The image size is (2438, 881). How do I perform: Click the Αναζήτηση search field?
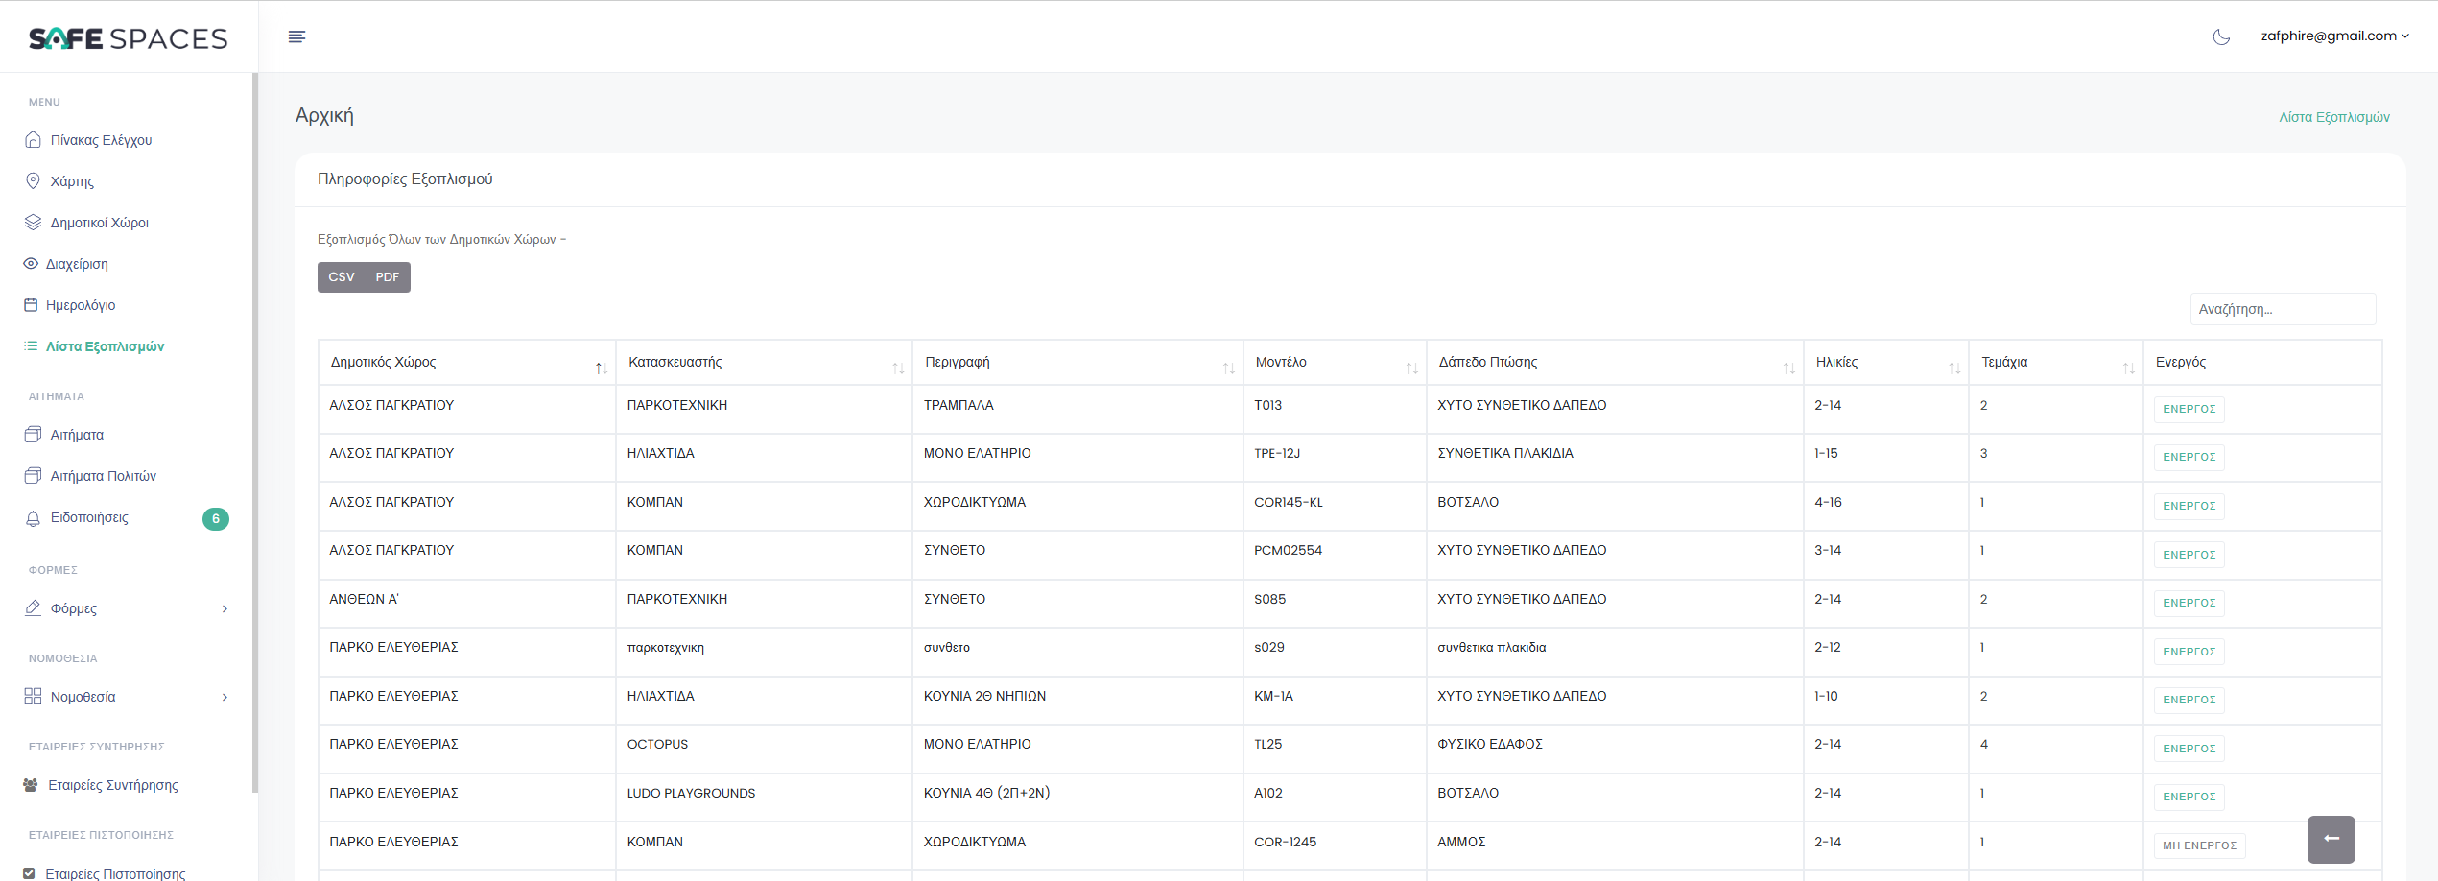point(2282,309)
